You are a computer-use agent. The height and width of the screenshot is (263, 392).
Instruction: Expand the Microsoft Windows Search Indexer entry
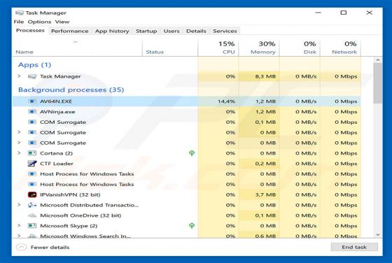click(20, 236)
